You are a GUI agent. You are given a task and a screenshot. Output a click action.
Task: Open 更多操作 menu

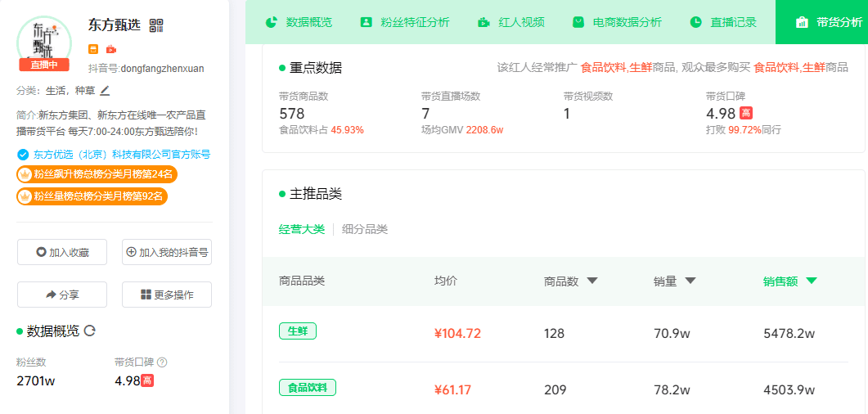pos(167,295)
